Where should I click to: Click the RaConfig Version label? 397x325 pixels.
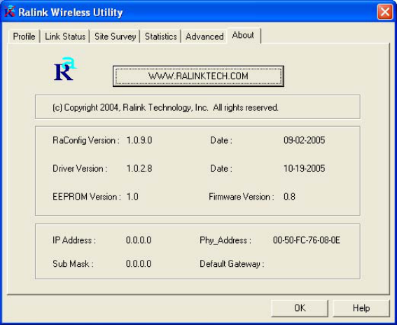pyautogui.click(x=86, y=140)
